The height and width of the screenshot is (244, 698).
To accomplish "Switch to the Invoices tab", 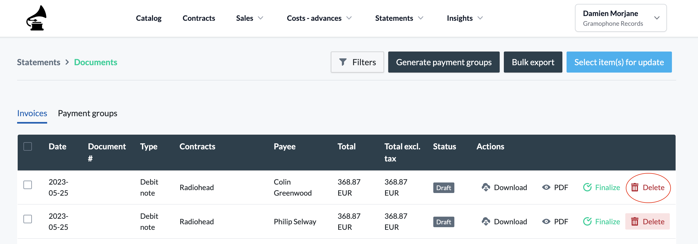I will 32,113.
